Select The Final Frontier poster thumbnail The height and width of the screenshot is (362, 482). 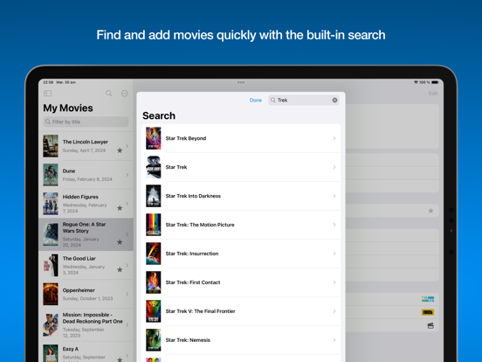pos(153,311)
